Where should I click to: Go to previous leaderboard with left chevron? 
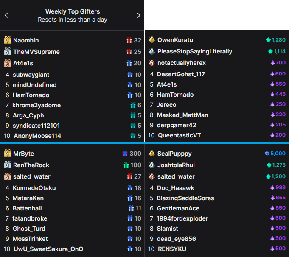6,15
